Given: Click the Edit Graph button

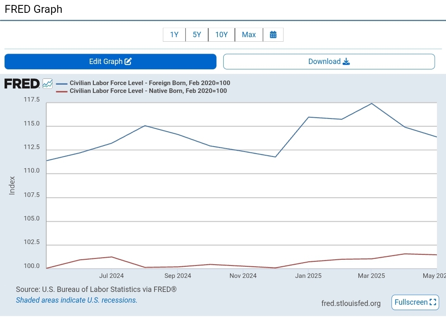Looking at the screenshot, I should (110, 62).
